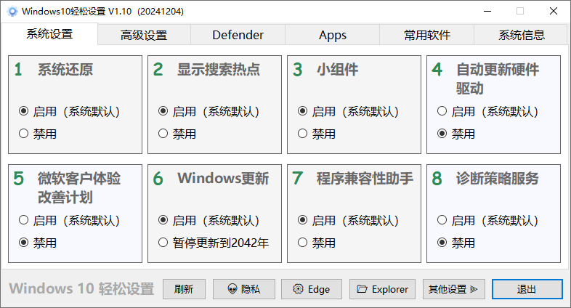Open Edge settings via gear icon button
This screenshot has height=308, width=571.
(311, 289)
